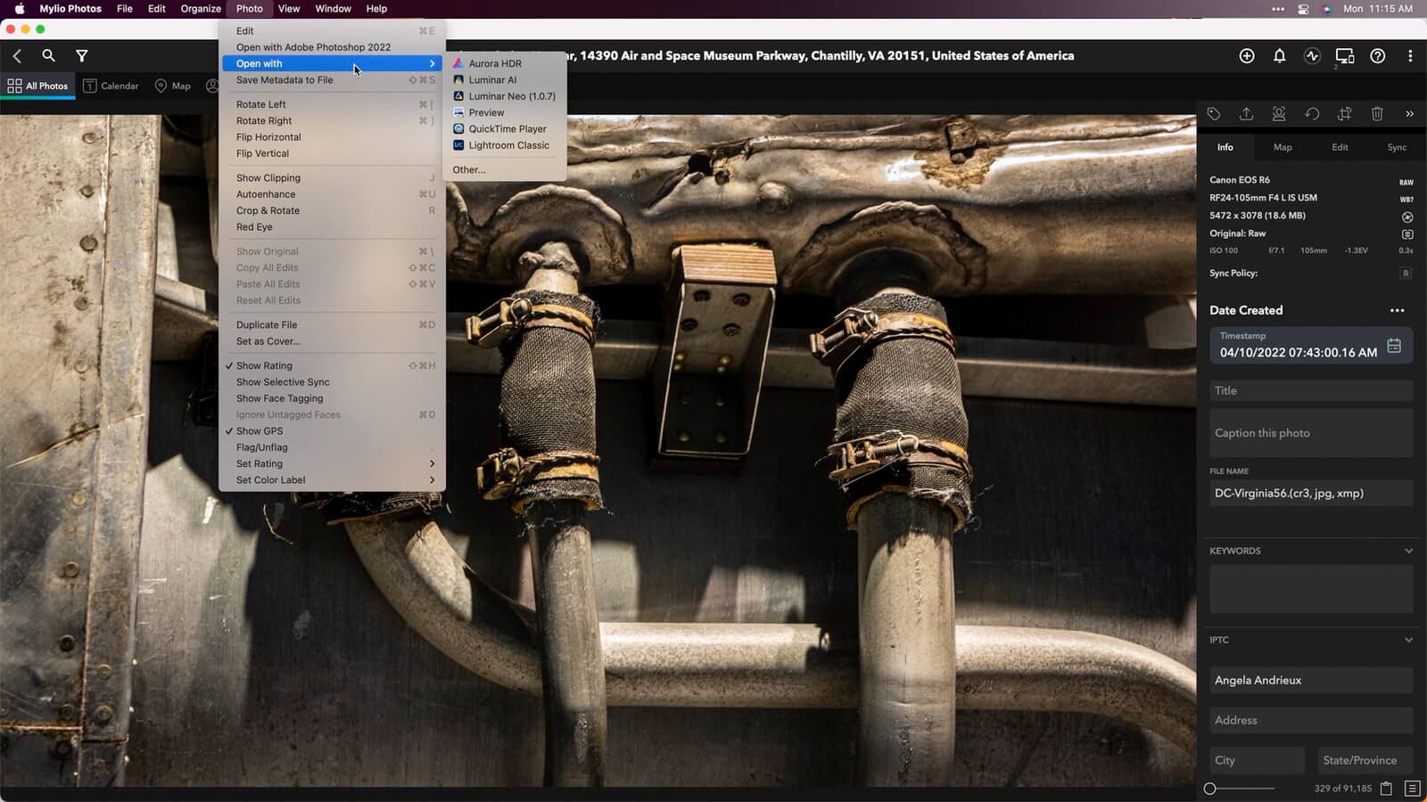Open the filter funnel icon

click(81, 56)
